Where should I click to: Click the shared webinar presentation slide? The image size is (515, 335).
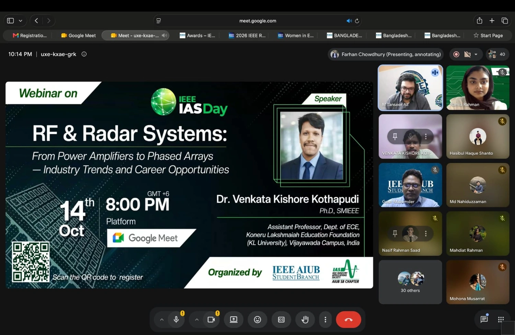coord(189,185)
